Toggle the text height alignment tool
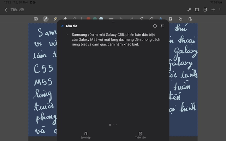Image resolution: width=226 pixels, height=141 pixels. pos(171,19)
